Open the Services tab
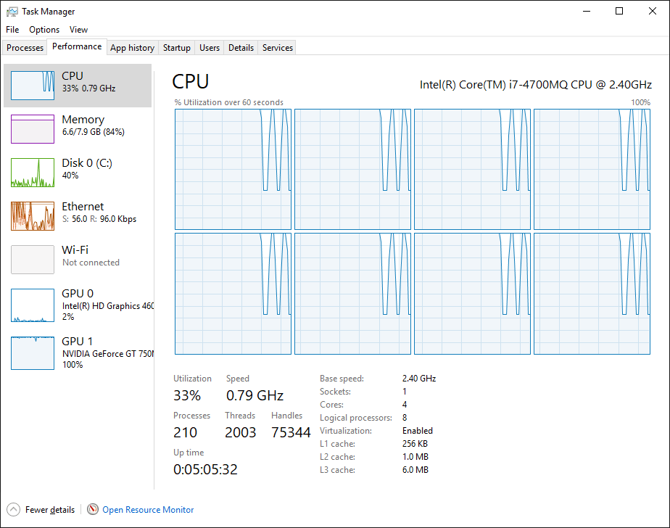The image size is (670, 528). click(278, 48)
